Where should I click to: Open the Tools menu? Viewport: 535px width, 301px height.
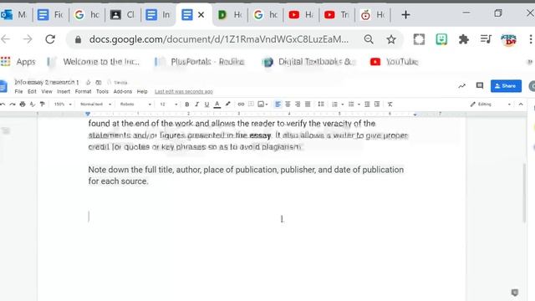[x=102, y=91]
